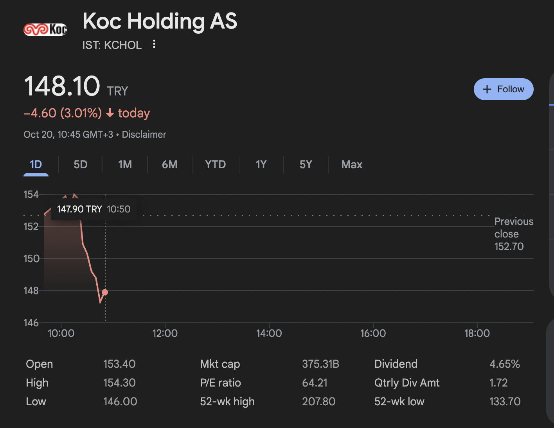The width and height of the screenshot is (554, 428).
Task: View the 1Y chart range
Action: click(x=261, y=165)
